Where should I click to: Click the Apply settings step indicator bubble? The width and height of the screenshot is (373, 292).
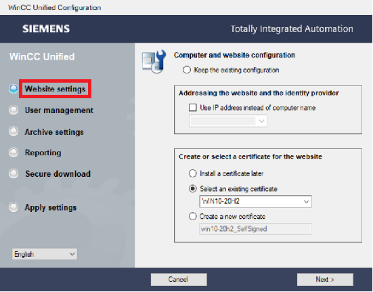(x=14, y=207)
